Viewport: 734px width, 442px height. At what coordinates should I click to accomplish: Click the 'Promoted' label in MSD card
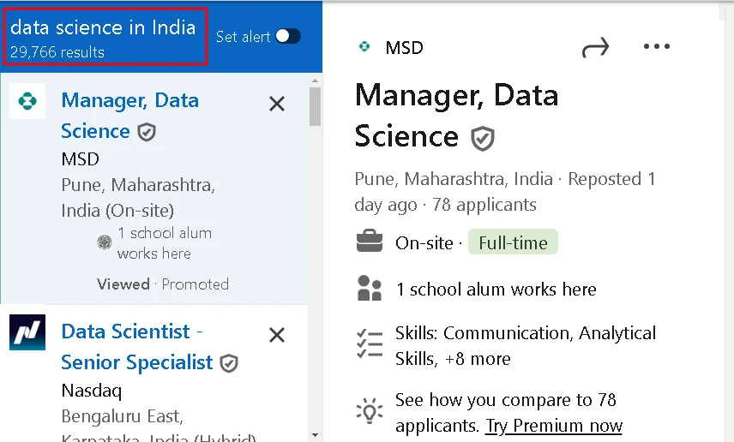(x=196, y=284)
